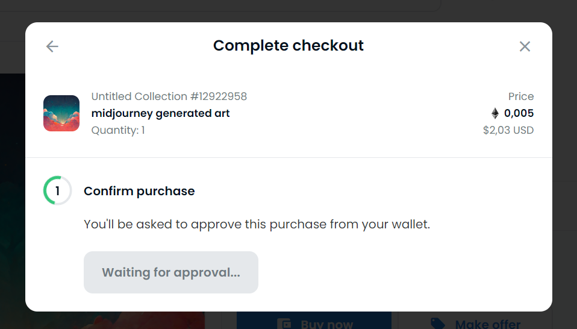
Task: Click the tag icon on Make offer
Action: pos(438,324)
